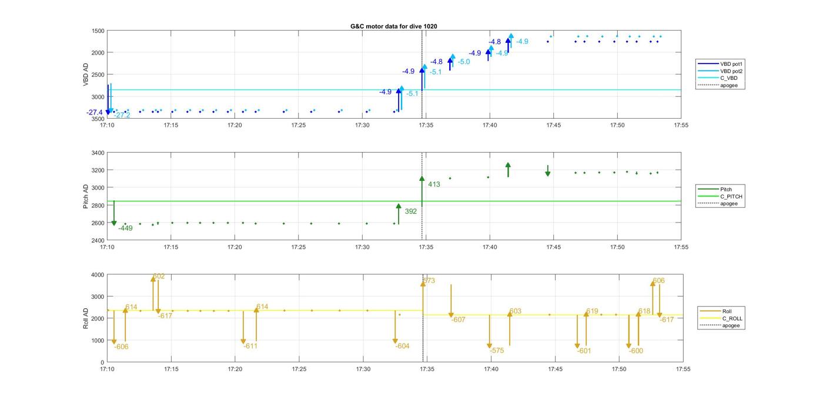Click the '-601' roll data label

(x=584, y=351)
